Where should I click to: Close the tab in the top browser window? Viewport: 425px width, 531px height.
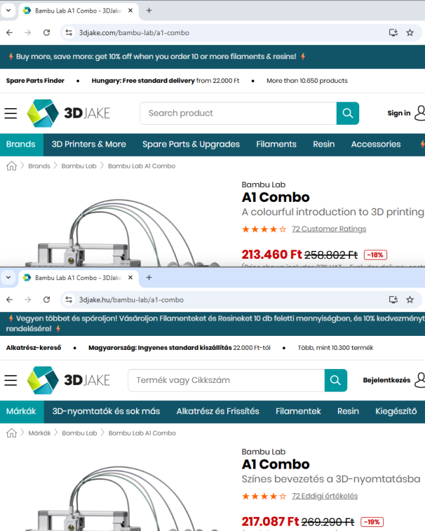coord(130,11)
